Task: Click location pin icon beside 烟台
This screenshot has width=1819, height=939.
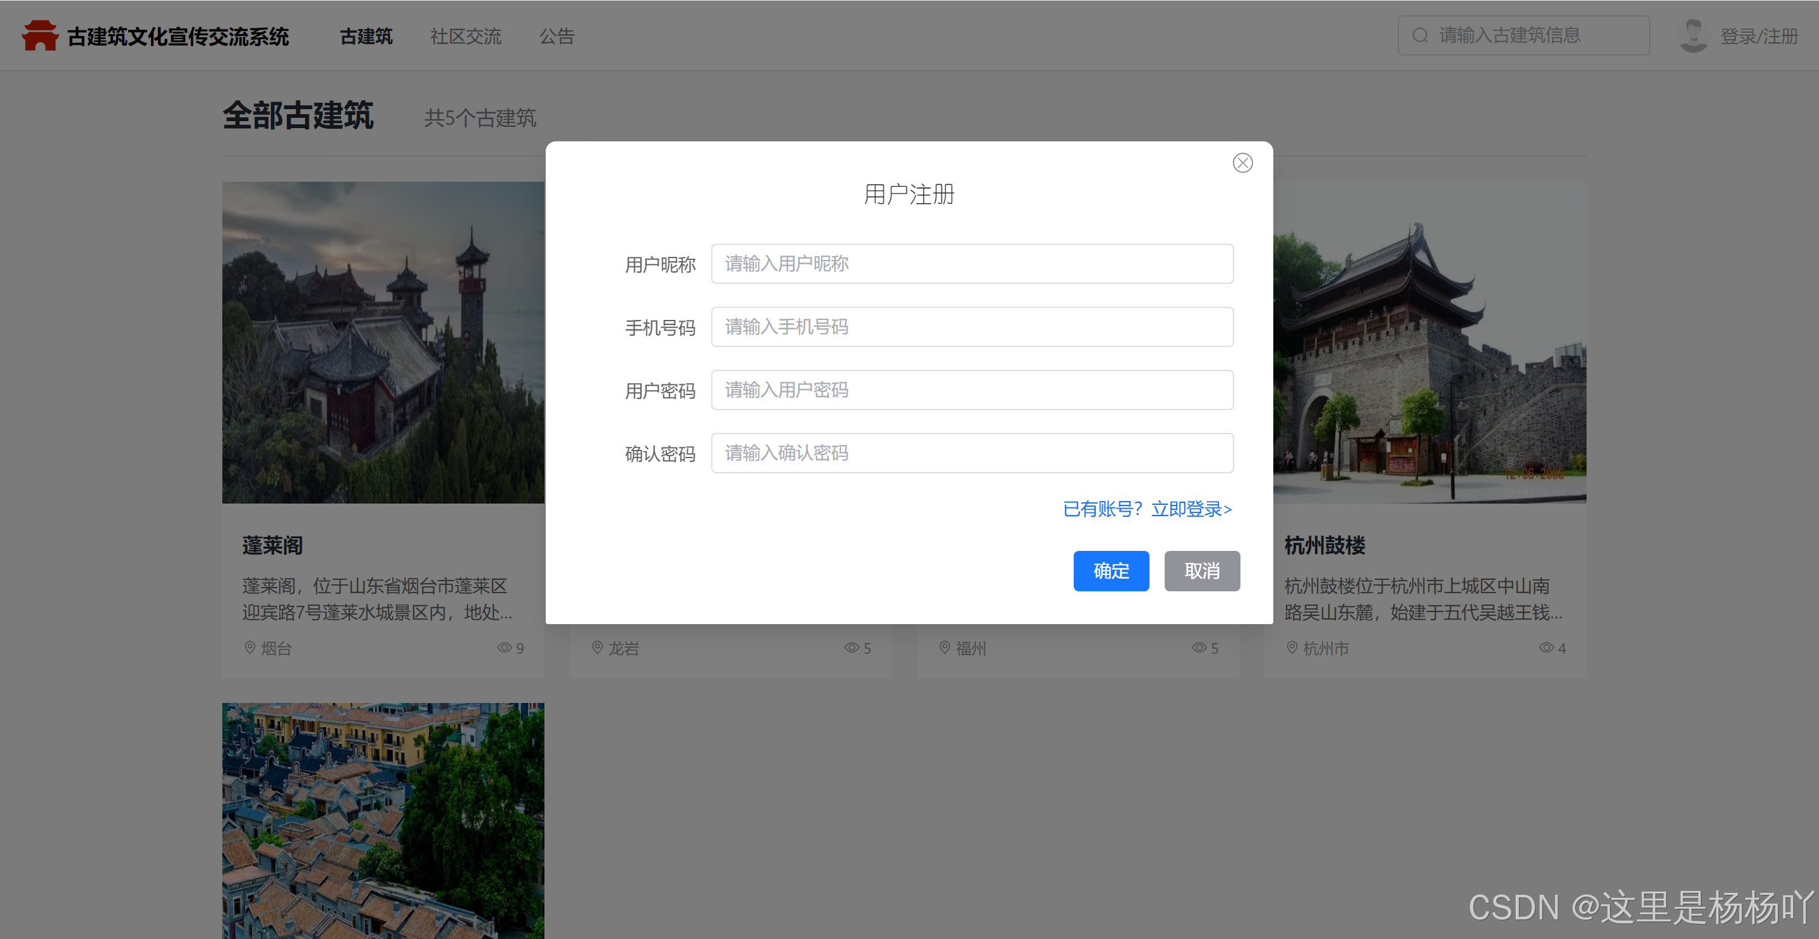Action: pyautogui.click(x=249, y=647)
